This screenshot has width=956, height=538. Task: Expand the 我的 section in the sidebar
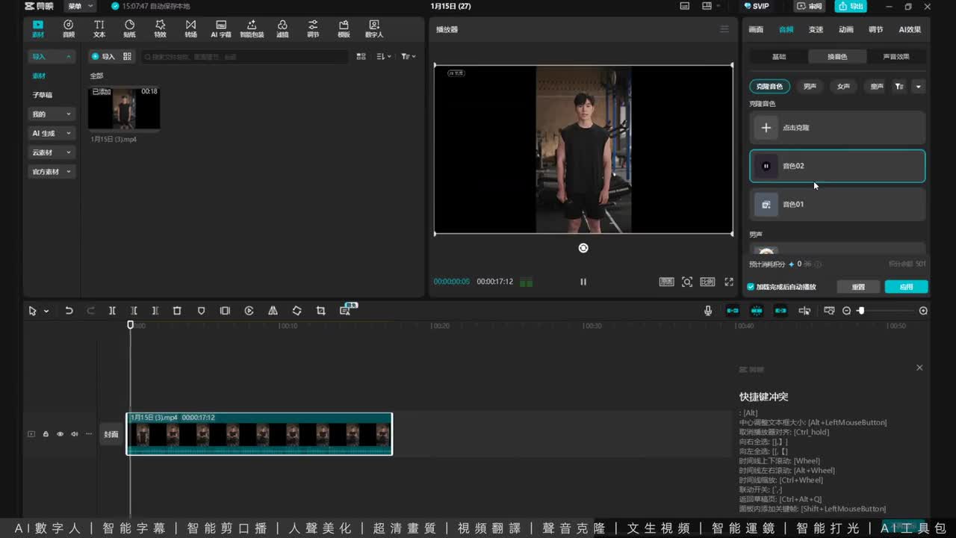[x=52, y=114]
